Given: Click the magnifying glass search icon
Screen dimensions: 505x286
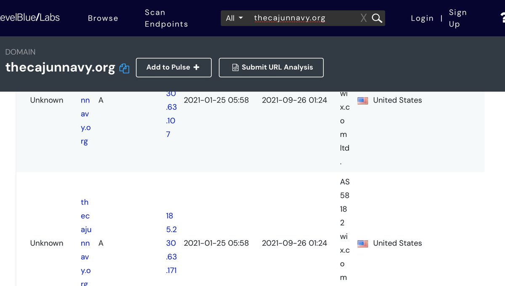Looking at the screenshot, I should click(x=377, y=18).
